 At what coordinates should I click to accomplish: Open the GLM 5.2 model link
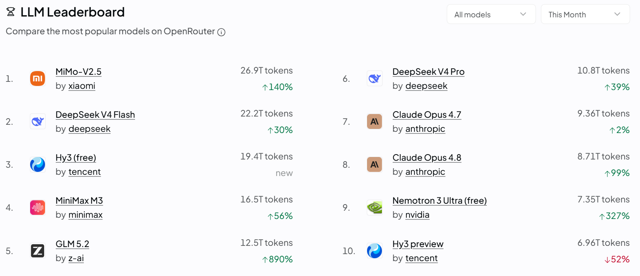[72, 244]
